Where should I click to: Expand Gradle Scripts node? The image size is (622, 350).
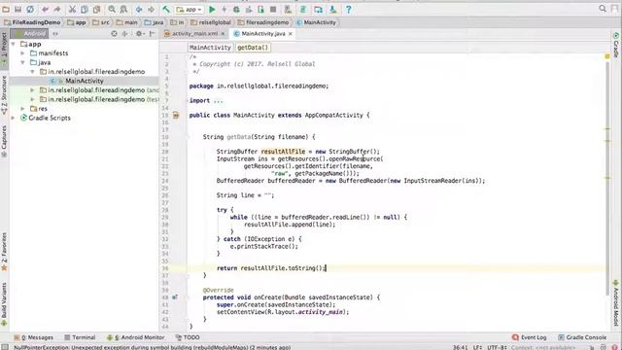pos(13,118)
